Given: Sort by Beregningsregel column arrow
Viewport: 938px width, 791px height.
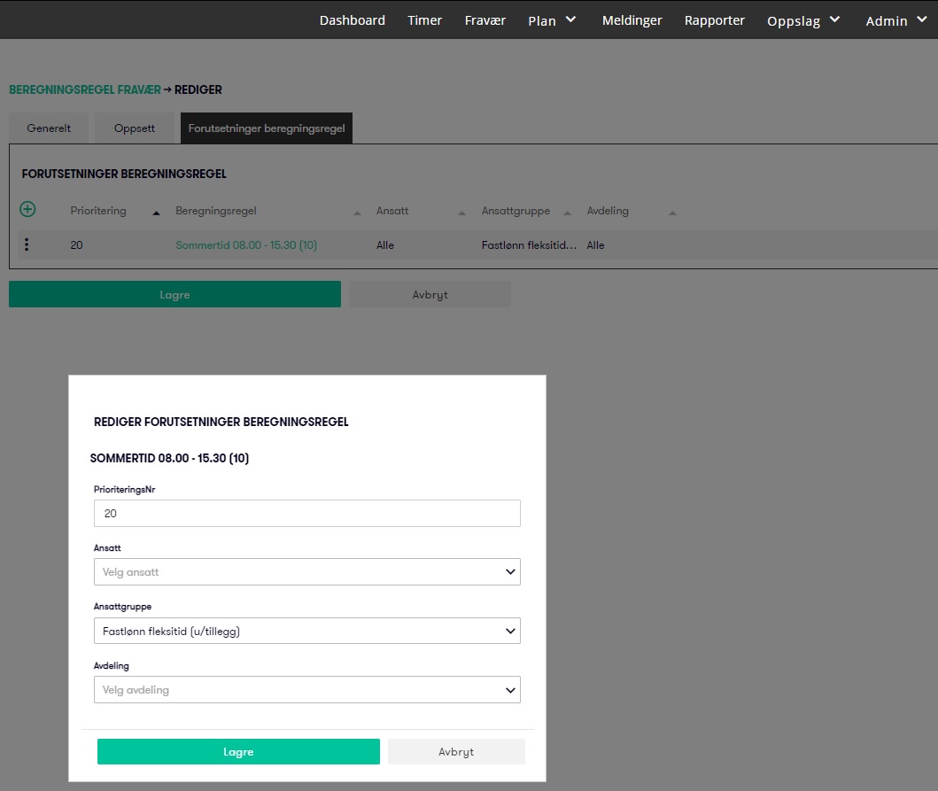Looking at the screenshot, I should coord(357,213).
